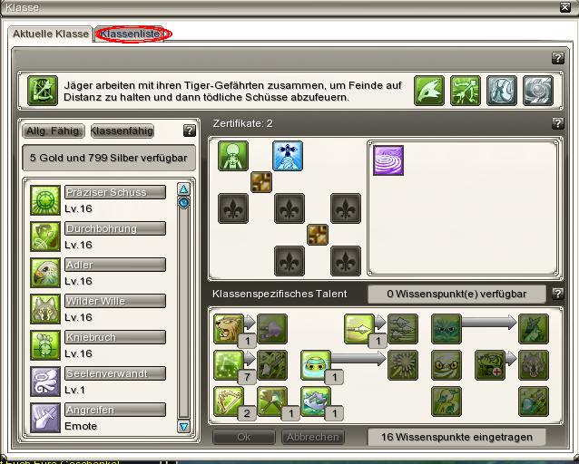This screenshot has width=579, height=464.
Task: Open help for the Zertifikate section
Action: [x=557, y=123]
